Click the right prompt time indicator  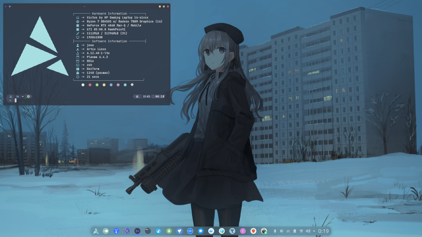pos(160,97)
